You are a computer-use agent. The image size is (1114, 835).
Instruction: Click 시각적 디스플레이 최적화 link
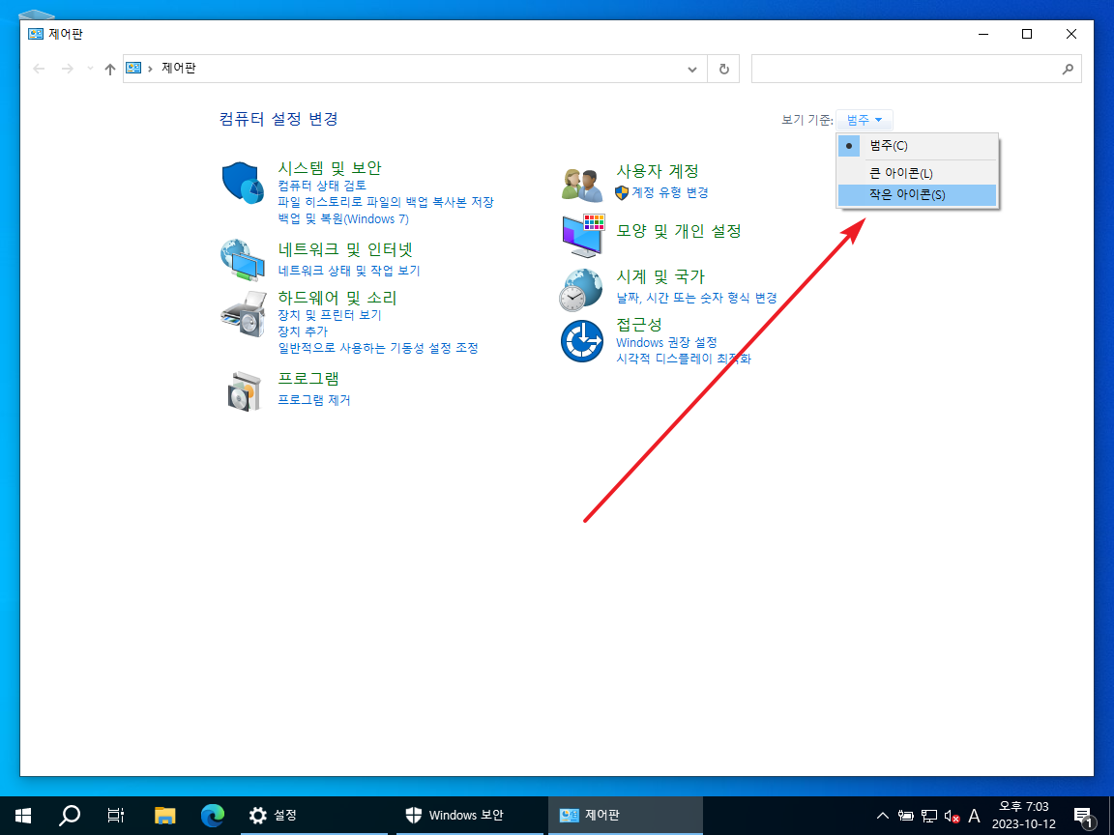684,359
